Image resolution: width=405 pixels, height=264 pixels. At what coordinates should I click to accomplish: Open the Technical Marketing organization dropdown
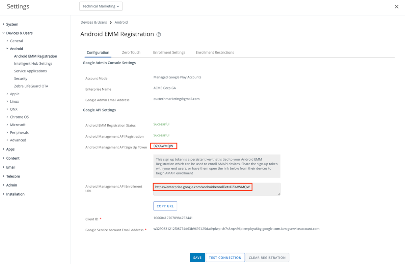click(x=101, y=6)
